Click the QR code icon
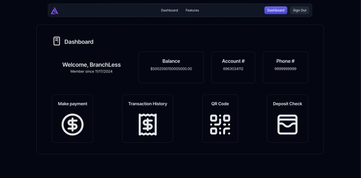This screenshot has width=361, height=178. pyautogui.click(x=220, y=124)
